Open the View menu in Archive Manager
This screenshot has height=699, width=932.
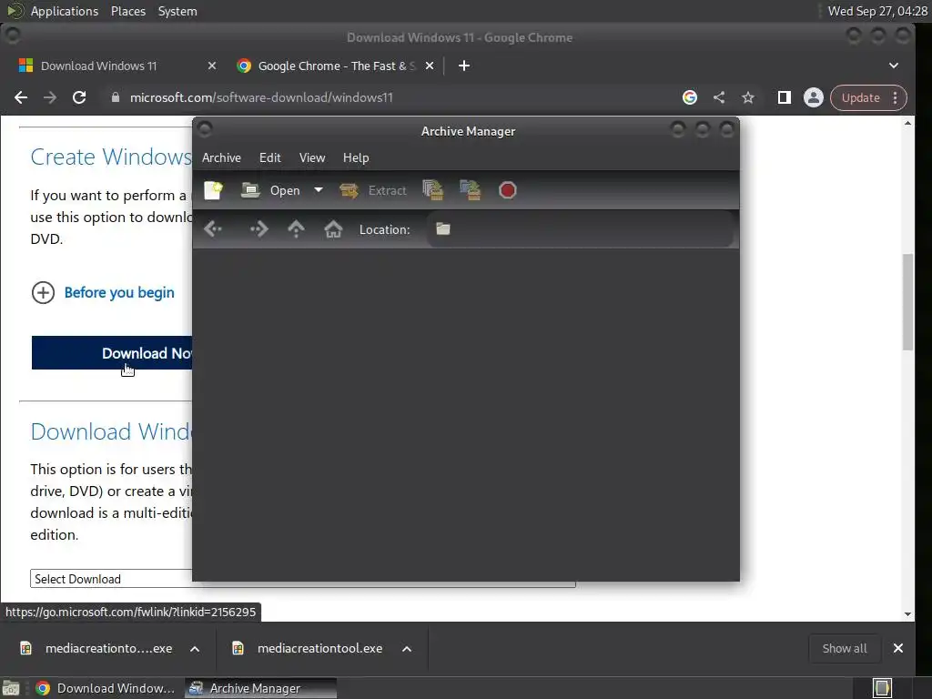tap(312, 157)
